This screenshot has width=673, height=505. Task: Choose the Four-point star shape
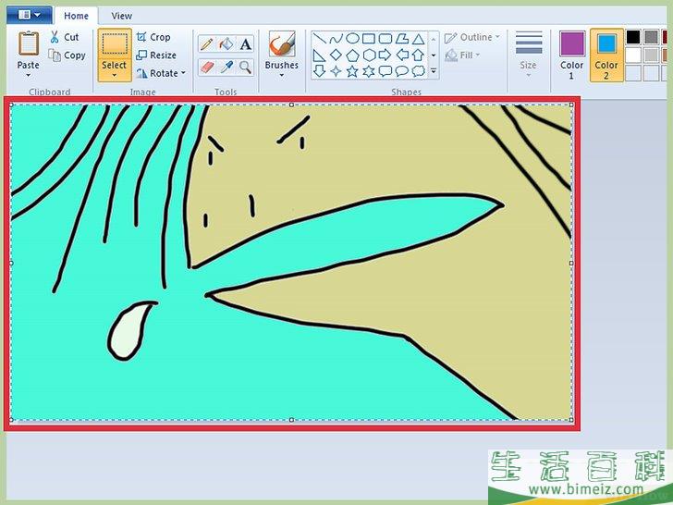click(336, 71)
